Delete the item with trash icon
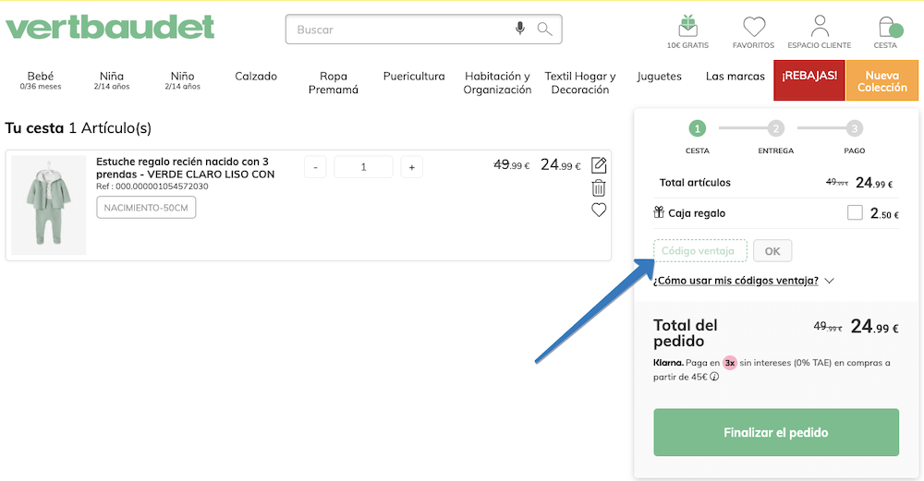 point(599,187)
